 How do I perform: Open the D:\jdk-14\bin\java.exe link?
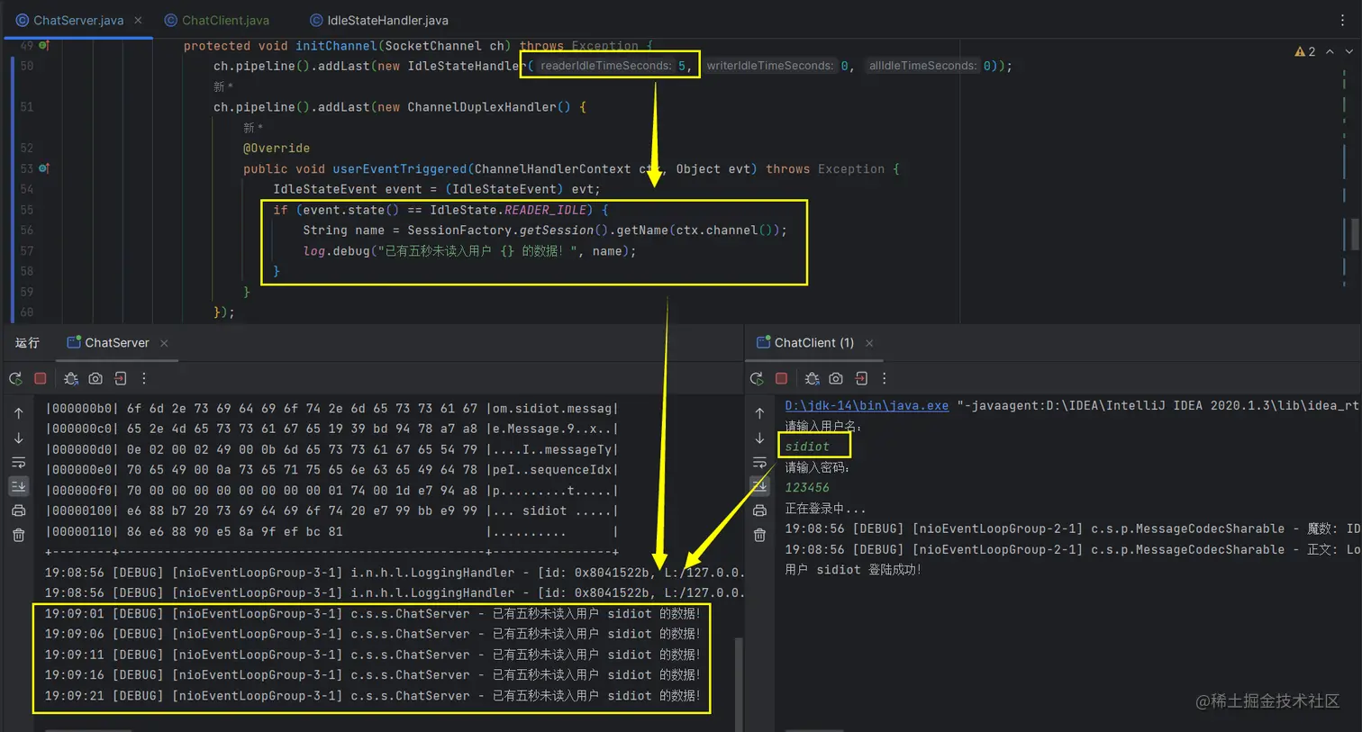point(867,405)
